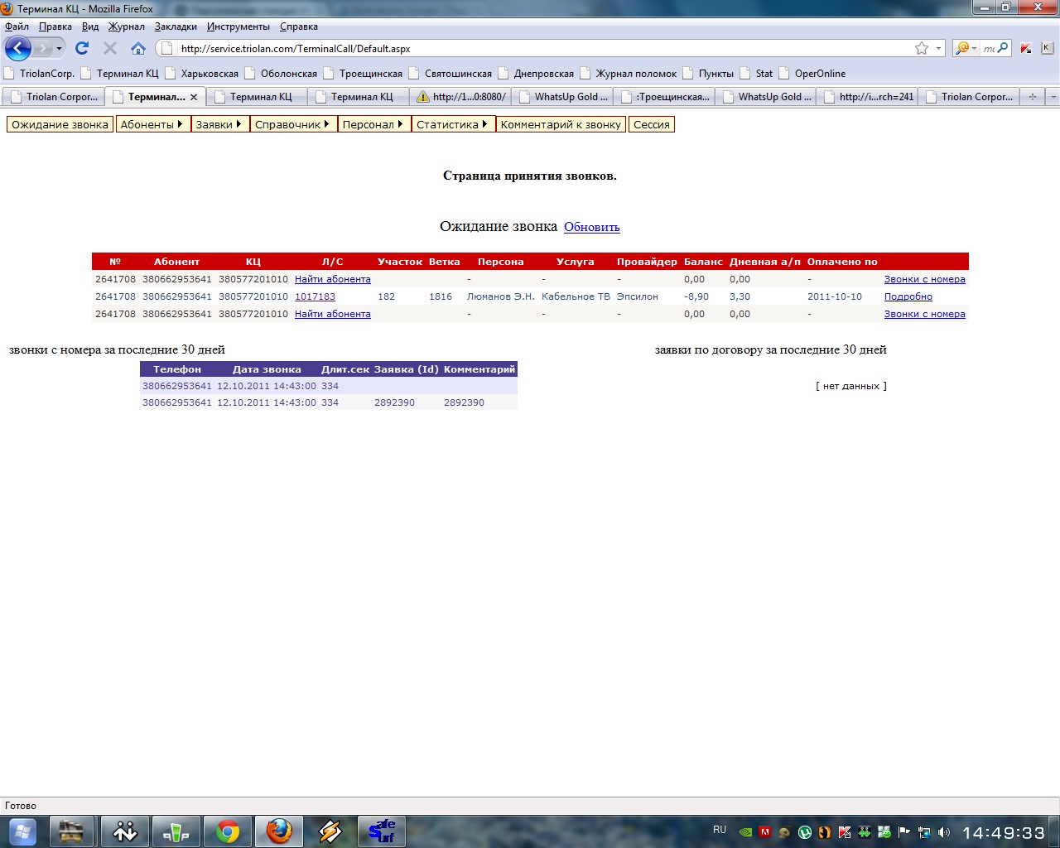Open account link 1017183

(315, 296)
